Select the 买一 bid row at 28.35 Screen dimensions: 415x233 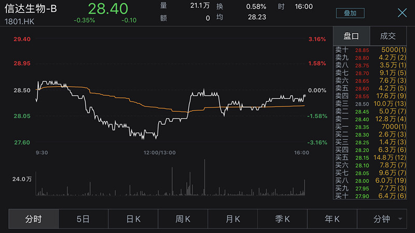tap(370, 127)
